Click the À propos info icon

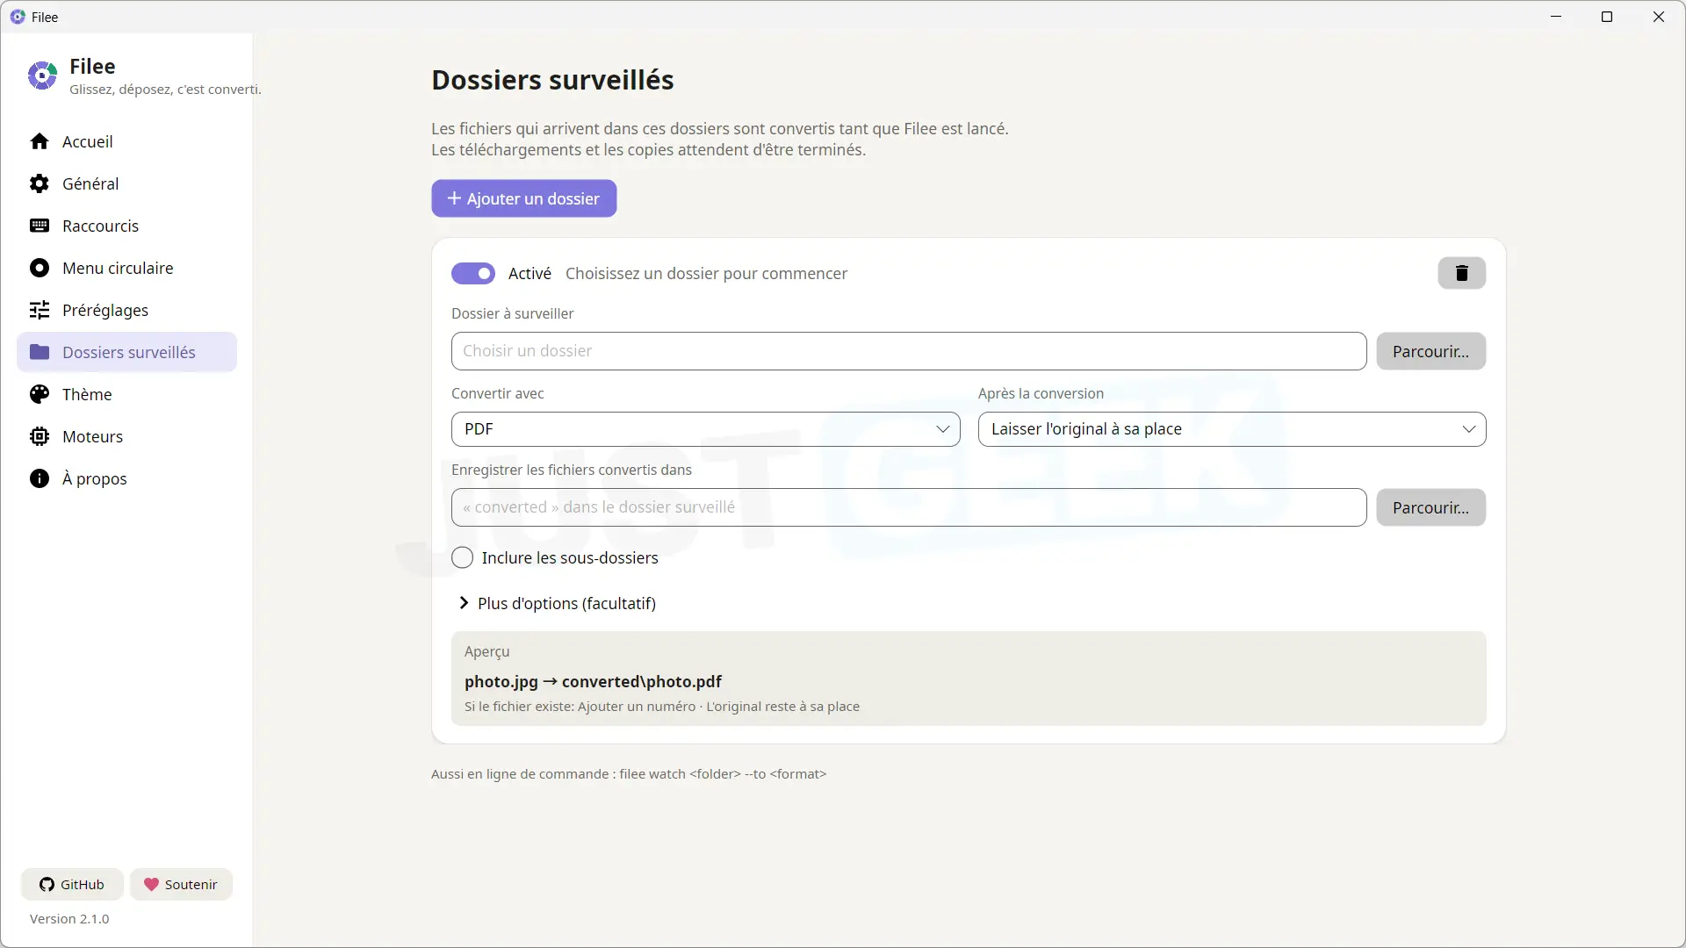pyautogui.click(x=40, y=478)
